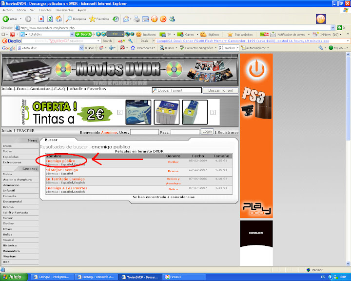Image resolution: width=351 pixels, height=281 pixels.
Task: Click the Corrector ortográfico button
Action: [196, 48]
